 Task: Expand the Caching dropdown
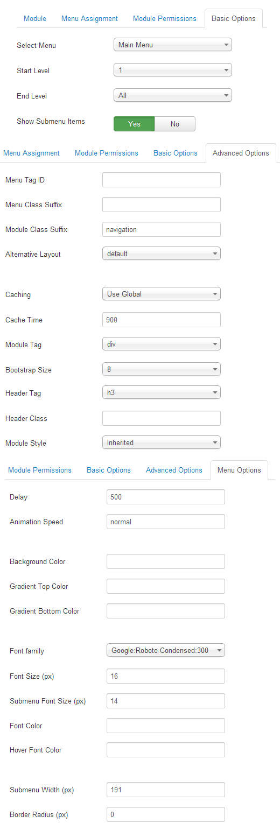click(162, 294)
